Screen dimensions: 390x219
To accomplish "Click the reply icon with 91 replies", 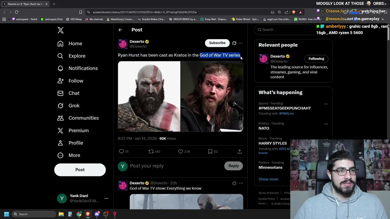I will point(123,151).
